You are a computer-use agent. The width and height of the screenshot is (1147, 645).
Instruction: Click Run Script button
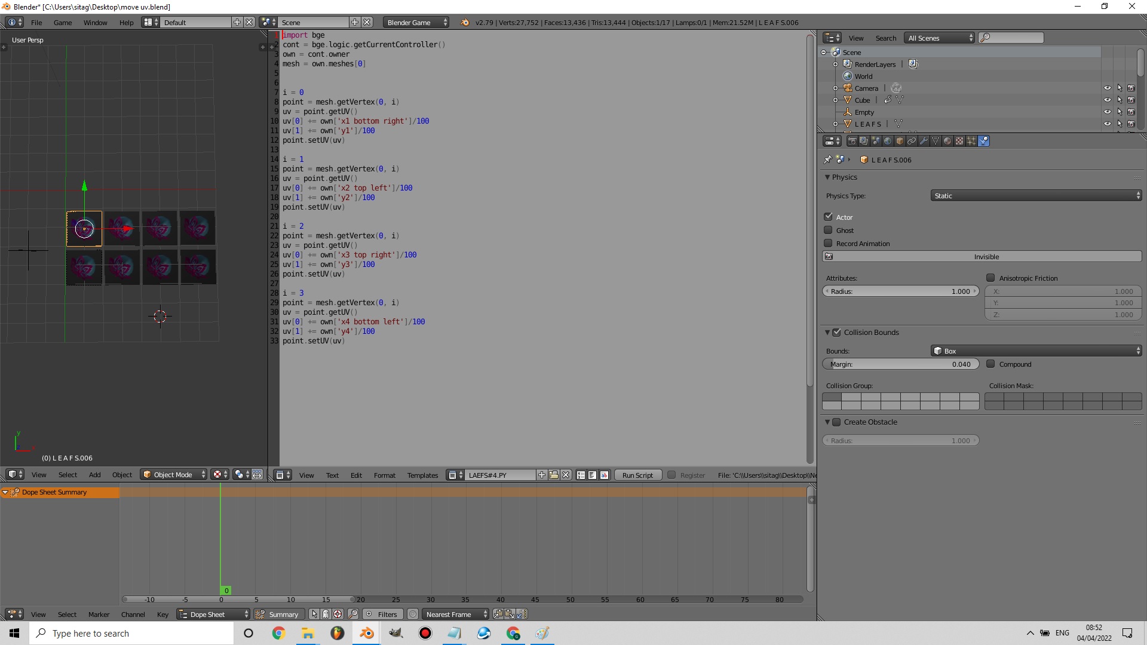pyautogui.click(x=637, y=475)
